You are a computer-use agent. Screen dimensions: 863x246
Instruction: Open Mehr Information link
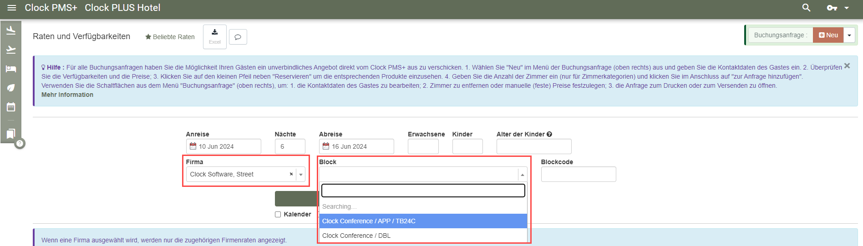click(67, 95)
